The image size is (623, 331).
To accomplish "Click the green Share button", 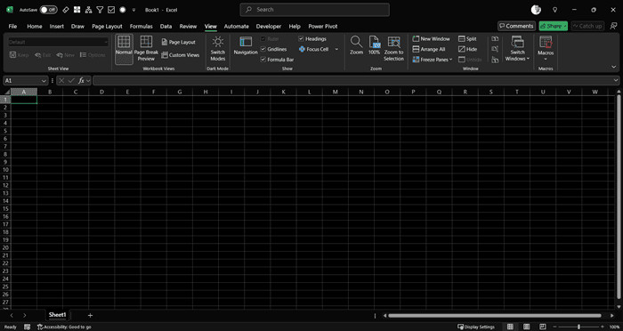I will click(553, 26).
